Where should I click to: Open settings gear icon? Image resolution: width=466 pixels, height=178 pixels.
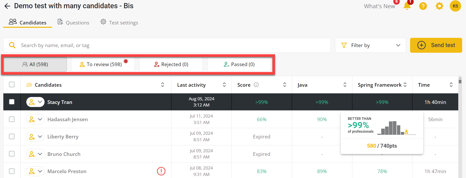[439, 6]
